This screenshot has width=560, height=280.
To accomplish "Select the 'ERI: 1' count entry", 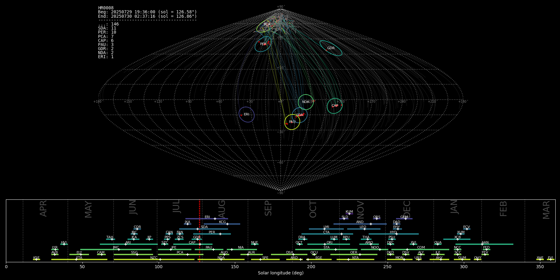I will tap(106, 57).
